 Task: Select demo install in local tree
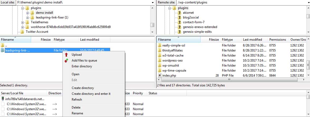click(x=44, y=13)
